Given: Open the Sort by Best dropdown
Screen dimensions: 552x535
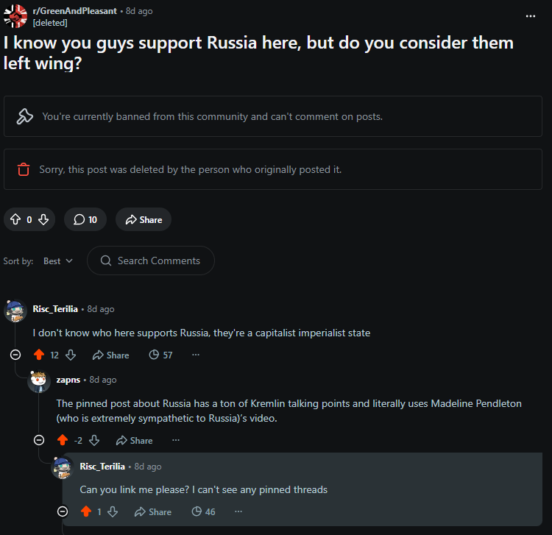Looking at the screenshot, I should point(58,261).
